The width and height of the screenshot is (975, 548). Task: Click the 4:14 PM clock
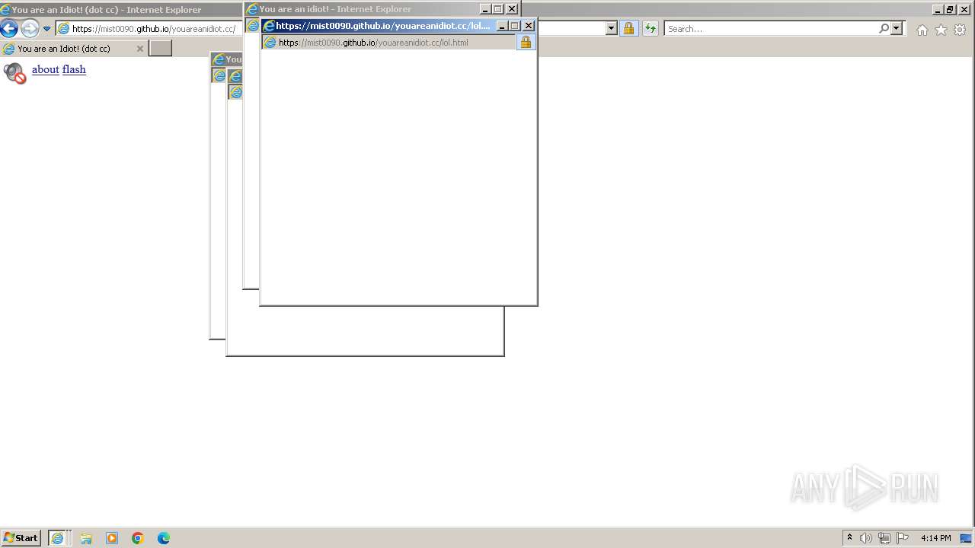coord(935,538)
